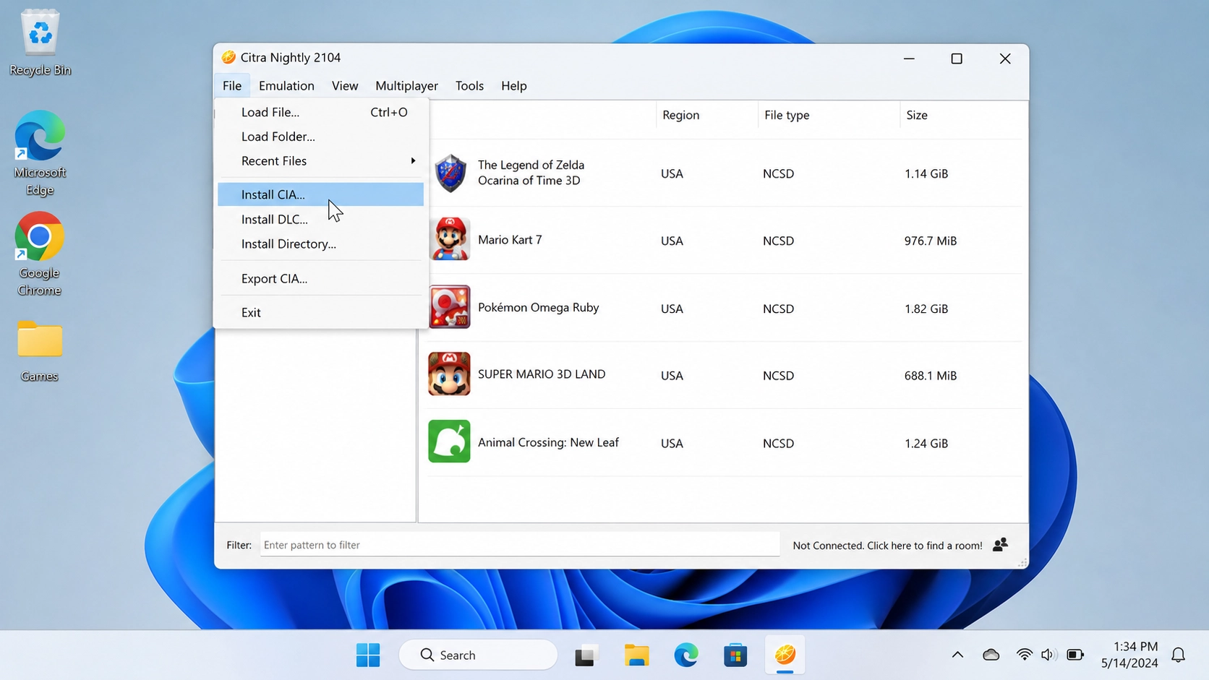The width and height of the screenshot is (1209, 680).
Task: Open the Multiplayer menu
Action: [x=406, y=86]
